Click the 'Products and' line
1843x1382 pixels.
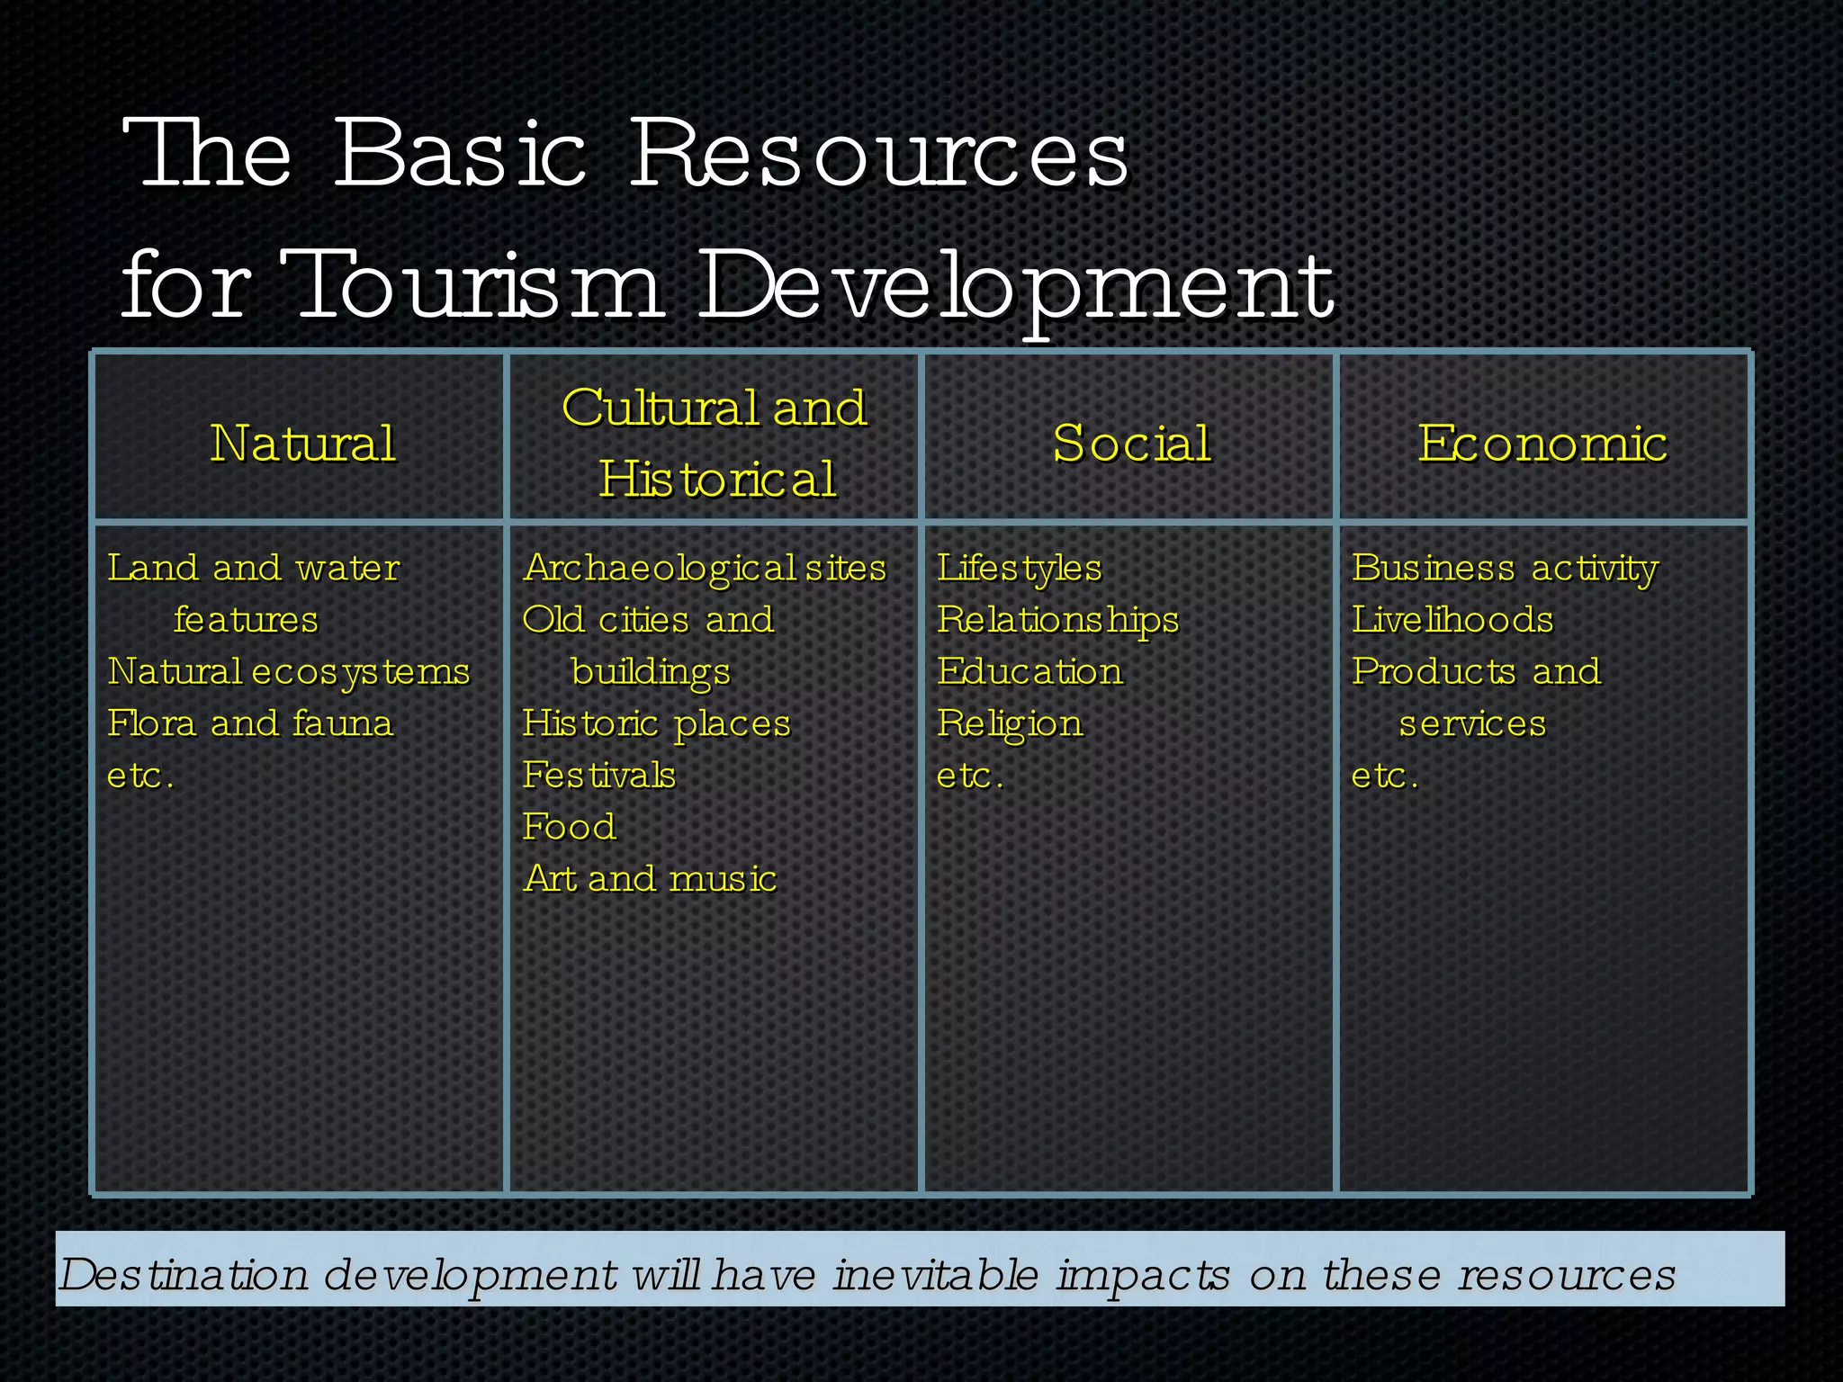tap(1476, 672)
